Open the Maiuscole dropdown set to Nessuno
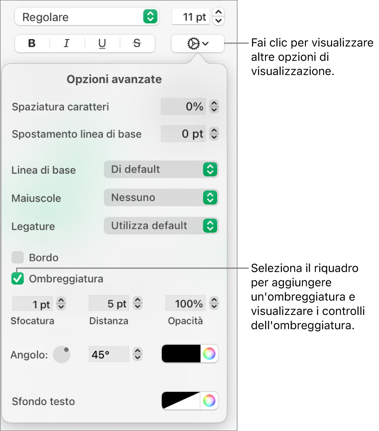Screen dimensions: 379x431 (x=161, y=198)
